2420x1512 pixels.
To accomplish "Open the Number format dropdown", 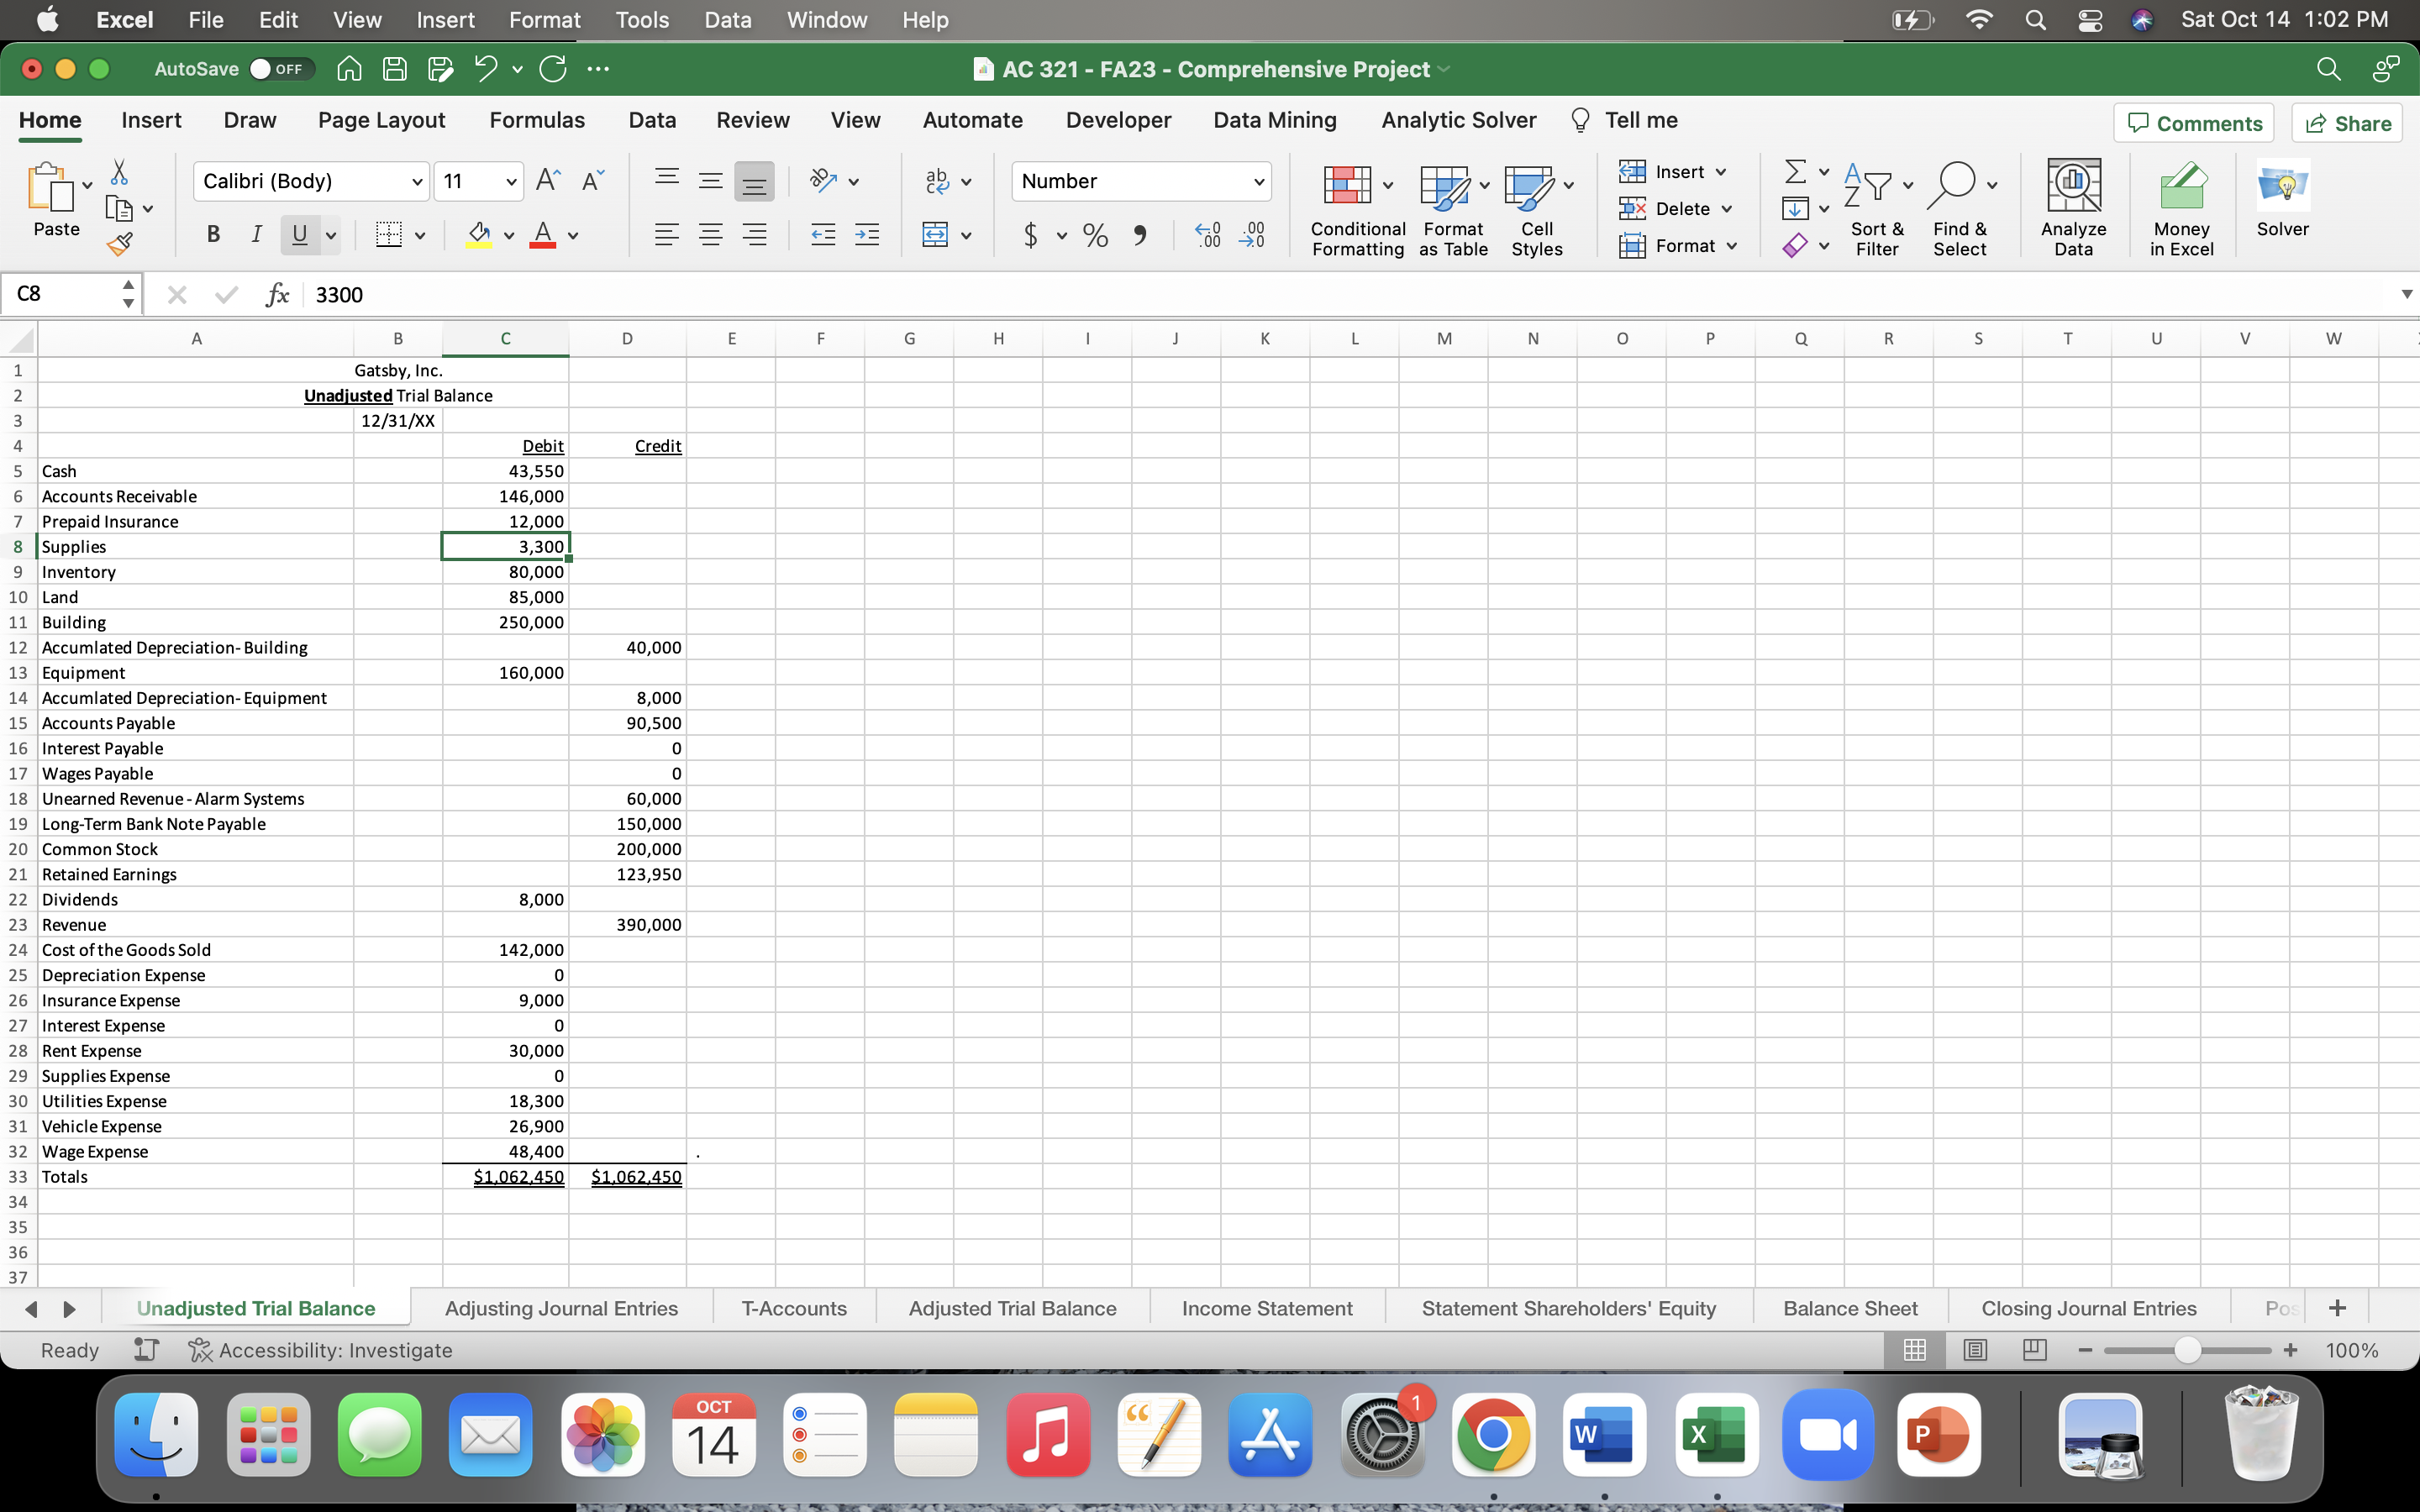I will (1259, 181).
